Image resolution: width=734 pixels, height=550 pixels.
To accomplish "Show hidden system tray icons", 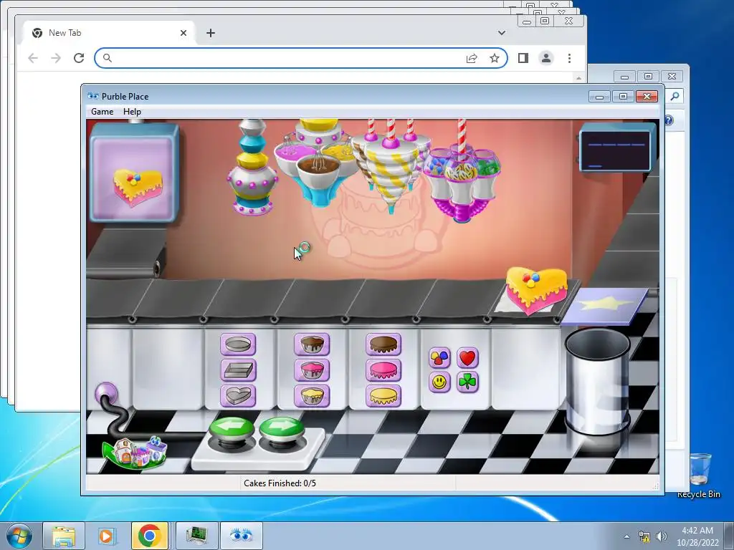I will (626, 536).
